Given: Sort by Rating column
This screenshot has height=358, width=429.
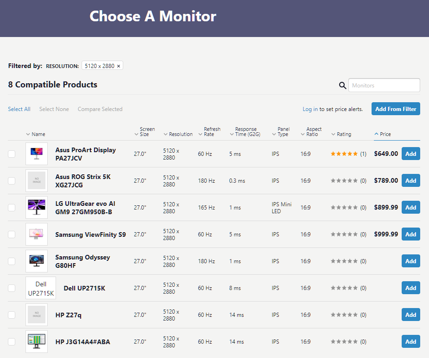Looking at the screenshot, I should [341, 134].
